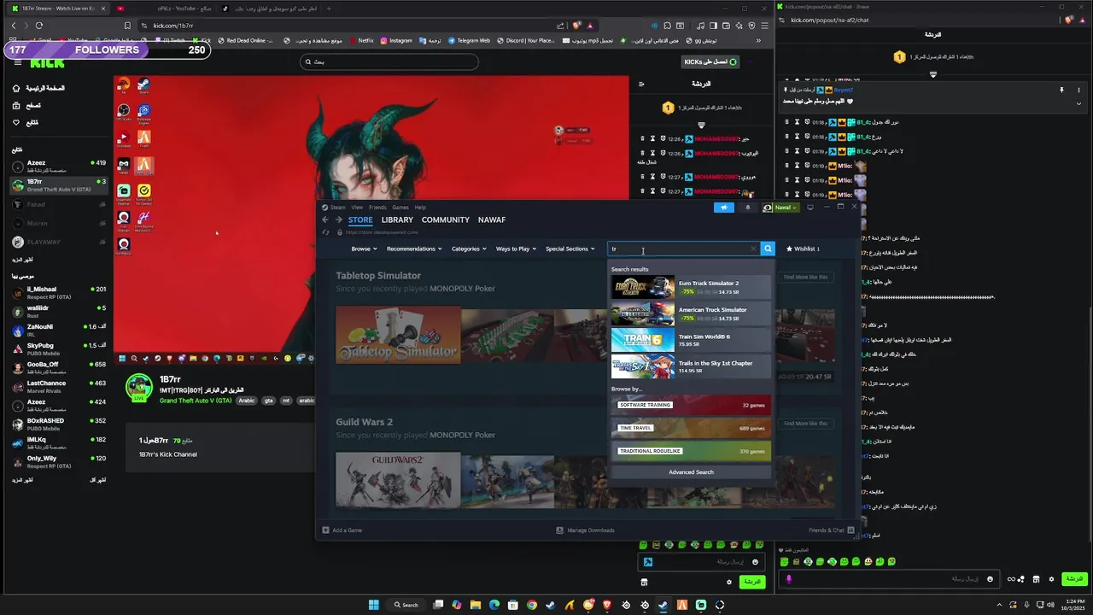Image resolution: width=1093 pixels, height=615 pixels.
Task: Open Steam notifications bell
Action: point(748,208)
